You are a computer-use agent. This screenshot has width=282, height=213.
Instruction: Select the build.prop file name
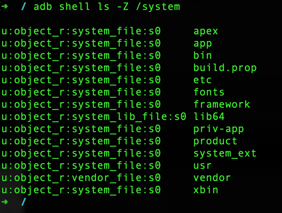pyautogui.click(x=225, y=68)
